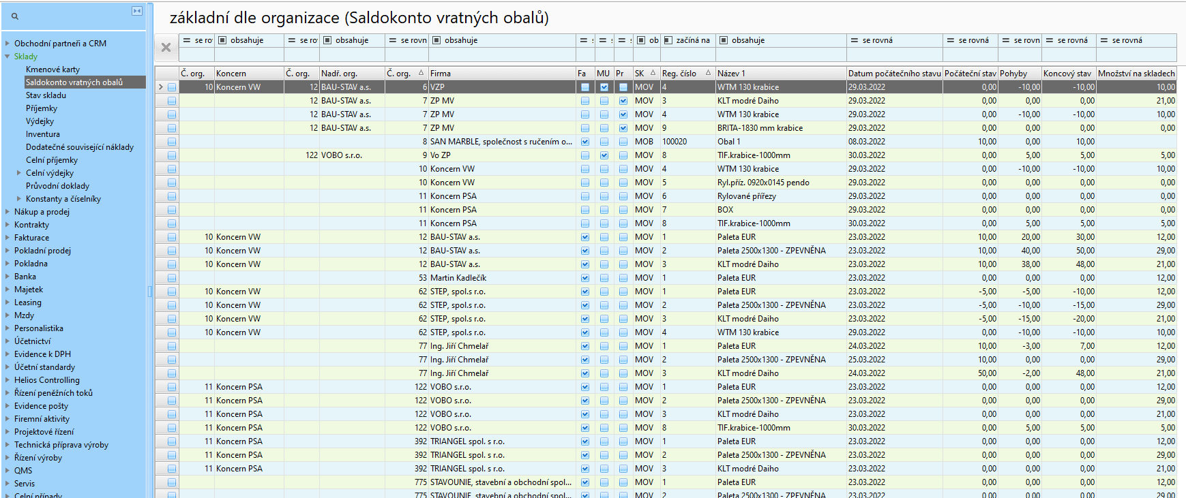Toggle the Fa checkbox in the Vo ZP row

tap(585, 155)
